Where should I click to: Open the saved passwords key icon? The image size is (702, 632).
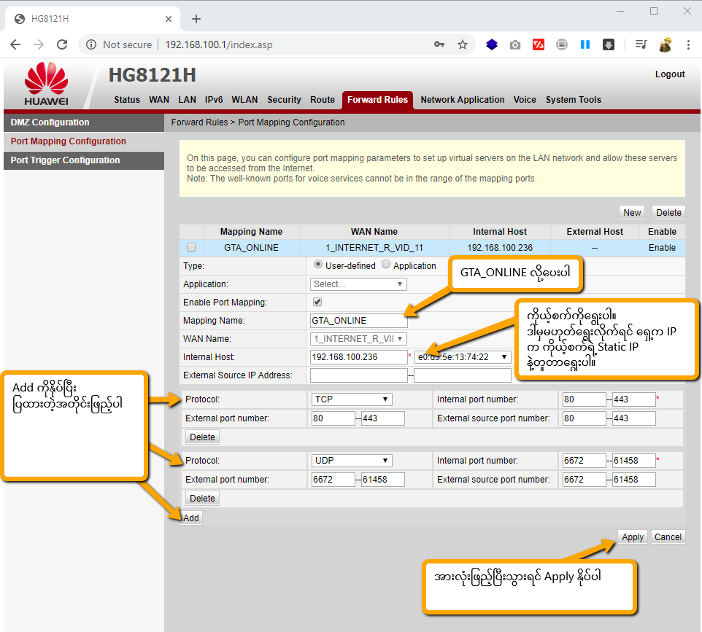439,44
